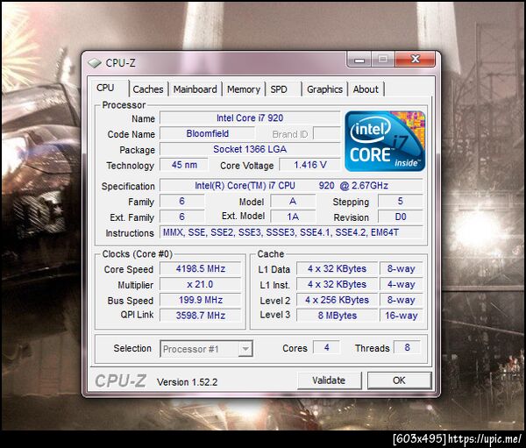Open the Graphics tab
This screenshot has width=526, height=448.
pos(324,89)
